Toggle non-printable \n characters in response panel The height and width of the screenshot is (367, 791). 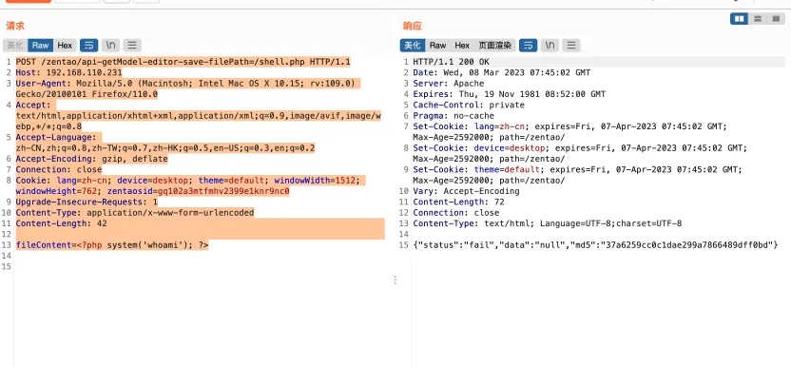550,46
